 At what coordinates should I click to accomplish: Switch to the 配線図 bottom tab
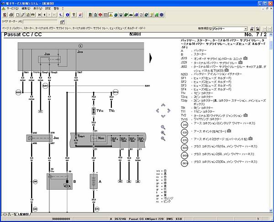point(24,214)
